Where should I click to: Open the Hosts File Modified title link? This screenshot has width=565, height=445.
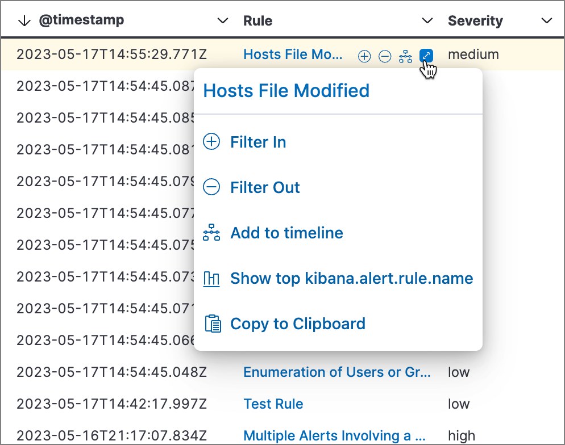(x=286, y=90)
